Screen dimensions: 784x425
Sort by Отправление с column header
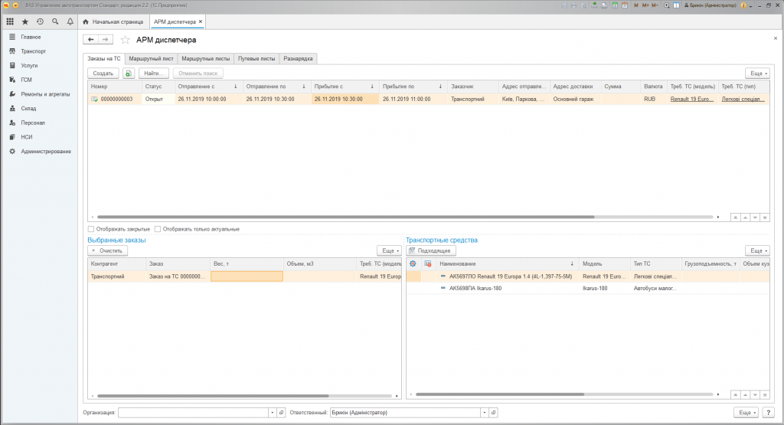(208, 87)
